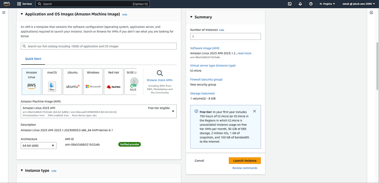Screen dimensions: 379x183
Task: Open the CloudShell terminal icon
Action: point(290,4)
